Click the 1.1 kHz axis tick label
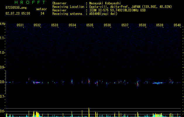Viewport: 184px width, 117px height. (x=2, y=38)
